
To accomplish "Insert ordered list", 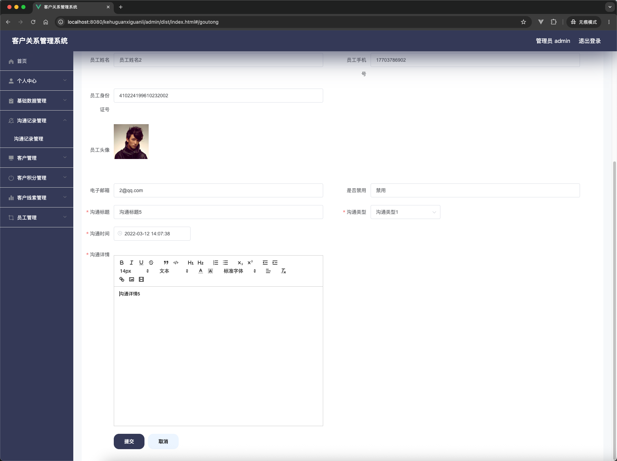I will pos(216,263).
